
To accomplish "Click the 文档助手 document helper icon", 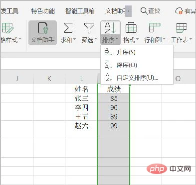I will coord(43,28).
